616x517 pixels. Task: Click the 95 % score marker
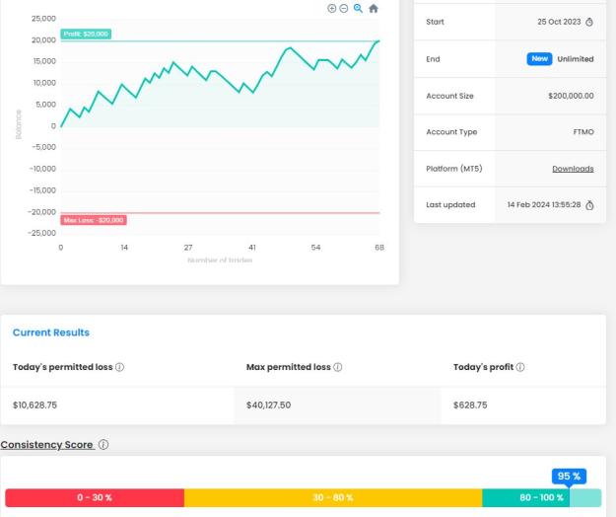[569, 477]
